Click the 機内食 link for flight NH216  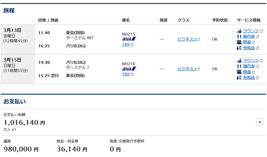click(x=249, y=66)
